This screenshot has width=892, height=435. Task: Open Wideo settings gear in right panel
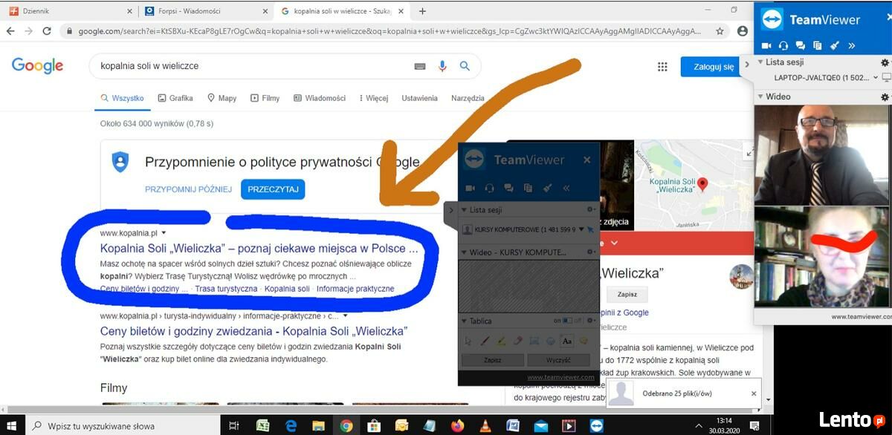click(x=885, y=97)
